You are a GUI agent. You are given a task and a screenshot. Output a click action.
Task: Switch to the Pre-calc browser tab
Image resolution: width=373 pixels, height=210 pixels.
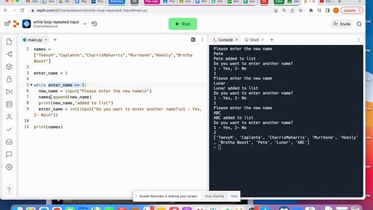coord(152,2)
